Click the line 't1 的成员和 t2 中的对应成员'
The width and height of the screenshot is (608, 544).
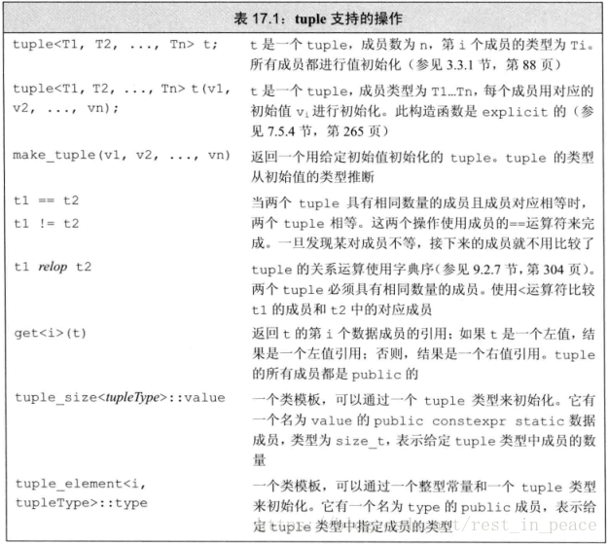tap(341, 309)
